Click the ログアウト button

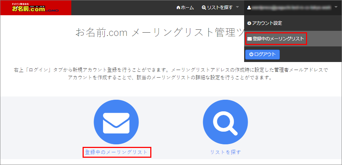click(262, 54)
